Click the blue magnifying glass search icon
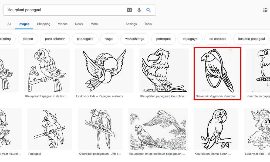This screenshot has width=270, height=162. point(148,10)
